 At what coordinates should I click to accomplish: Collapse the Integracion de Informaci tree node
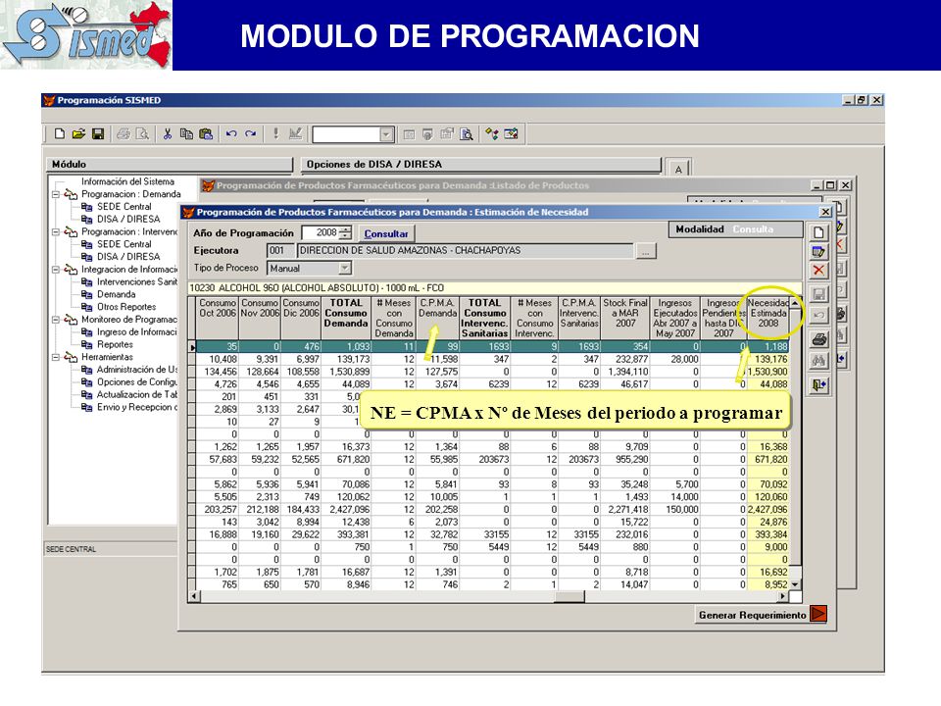coord(56,270)
